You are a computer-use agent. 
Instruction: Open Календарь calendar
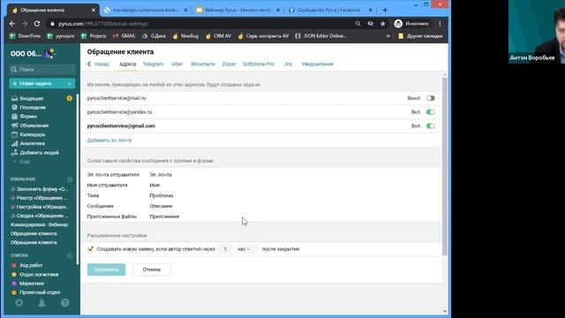(x=33, y=134)
